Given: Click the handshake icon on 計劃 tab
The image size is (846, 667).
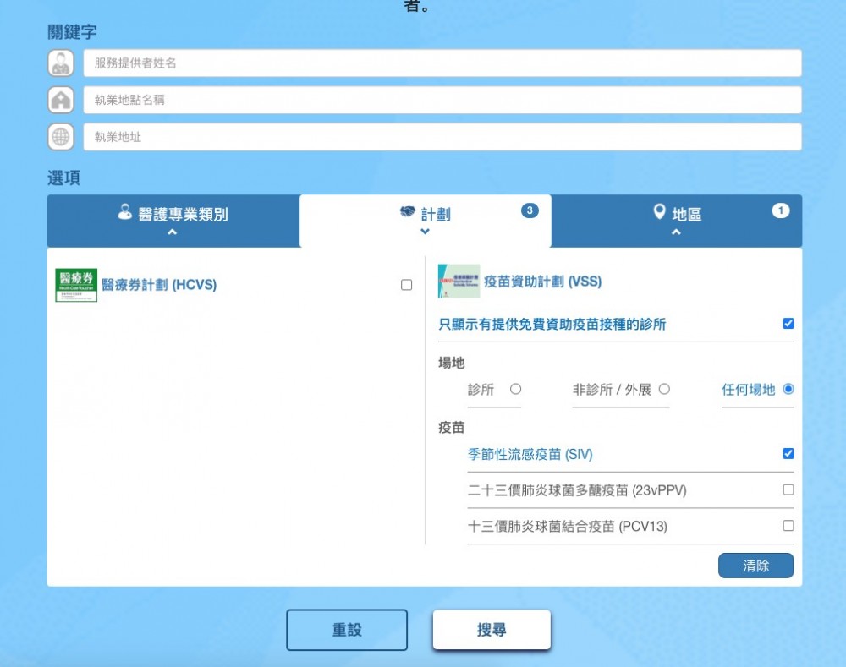Looking at the screenshot, I should (408, 212).
